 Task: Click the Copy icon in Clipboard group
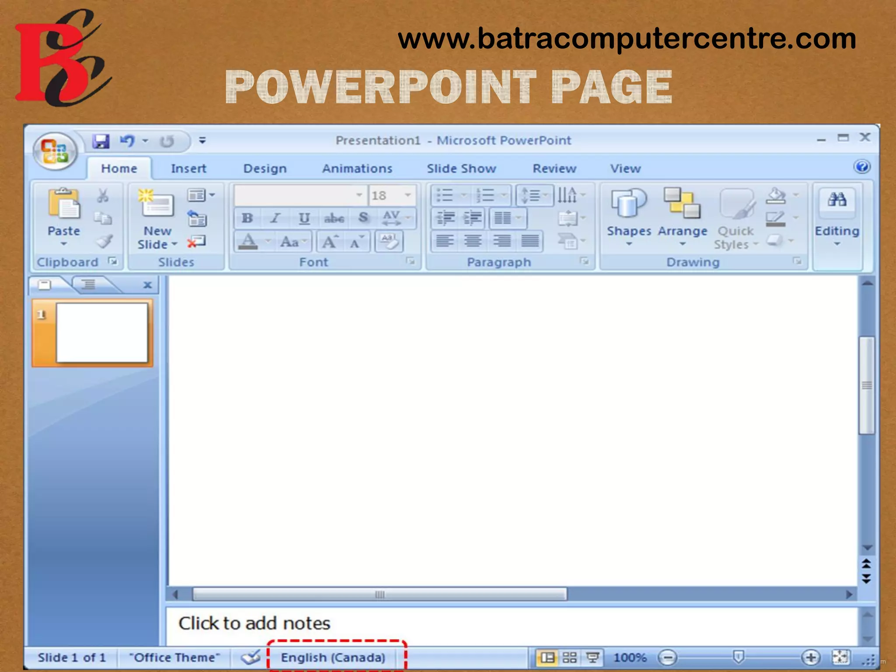(103, 218)
